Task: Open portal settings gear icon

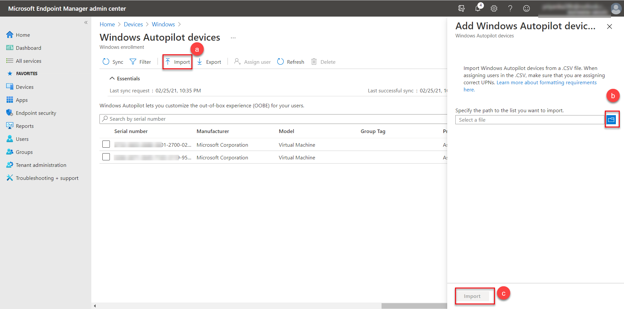Action: pyautogui.click(x=494, y=8)
